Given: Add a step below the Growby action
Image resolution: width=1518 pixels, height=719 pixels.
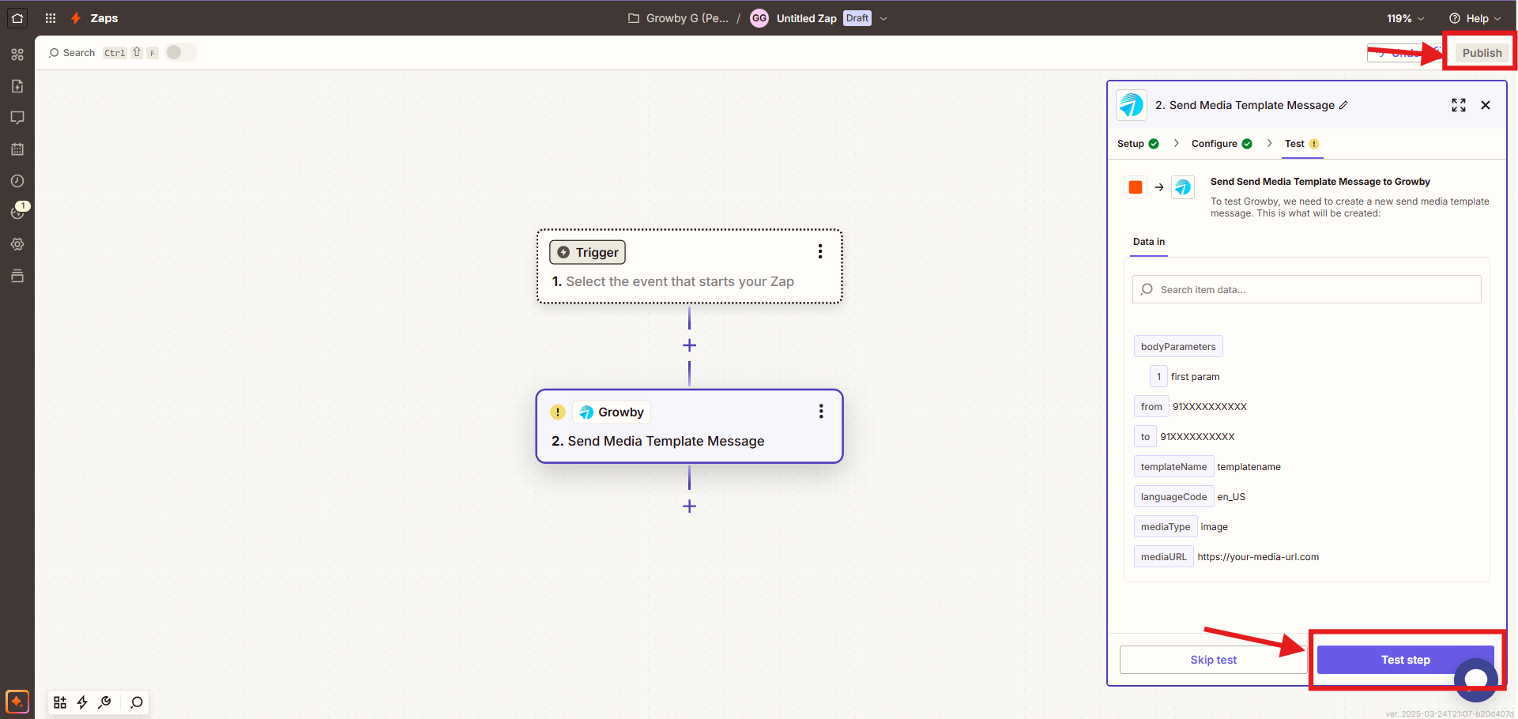Looking at the screenshot, I should coord(689,506).
